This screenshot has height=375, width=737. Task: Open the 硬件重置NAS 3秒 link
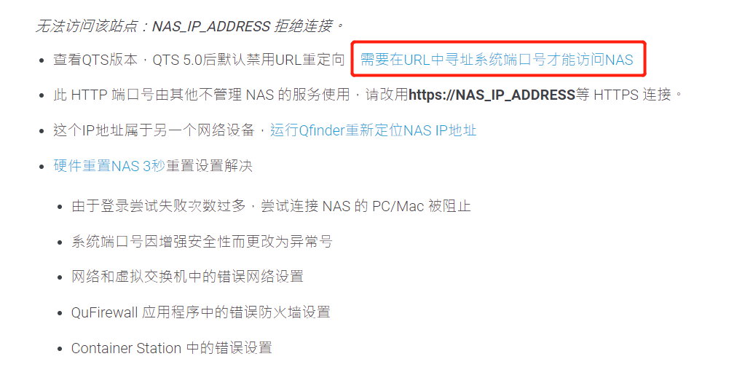click(x=109, y=166)
